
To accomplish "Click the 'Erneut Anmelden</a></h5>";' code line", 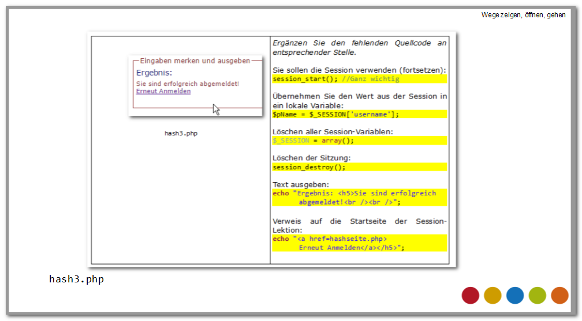I will click(352, 248).
